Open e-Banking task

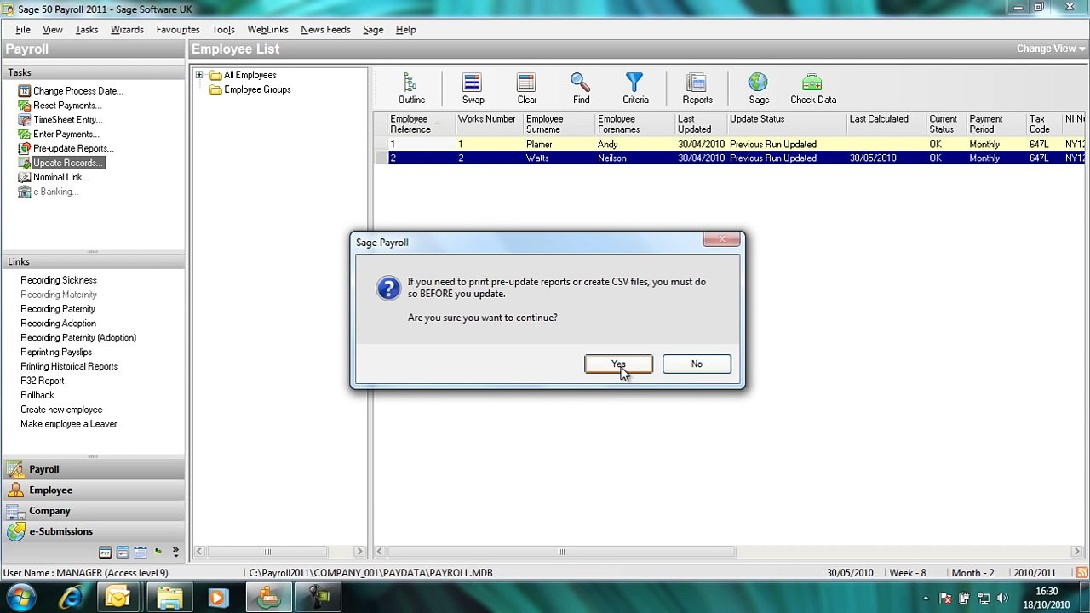point(55,192)
